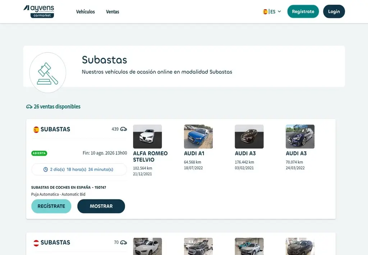This screenshot has width=368, height=255.
Task: Click the '26 ventas disponibles' text
Action: click(x=57, y=106)
